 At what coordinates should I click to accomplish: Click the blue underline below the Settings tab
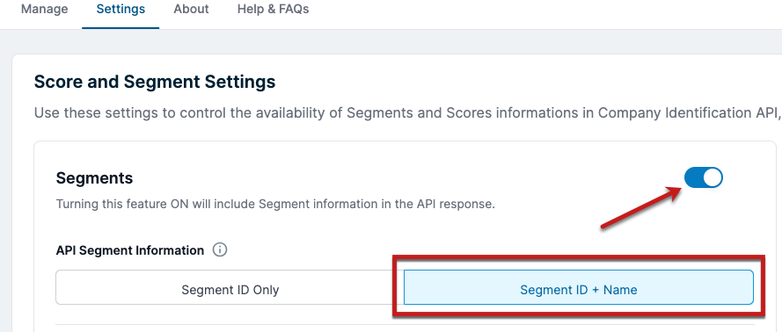[x=121, y=28]
